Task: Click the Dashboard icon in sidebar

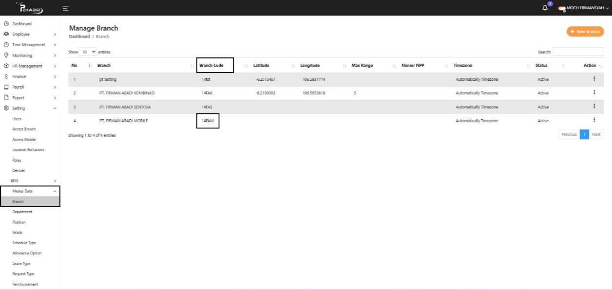Action: click(x=6, y=24)
